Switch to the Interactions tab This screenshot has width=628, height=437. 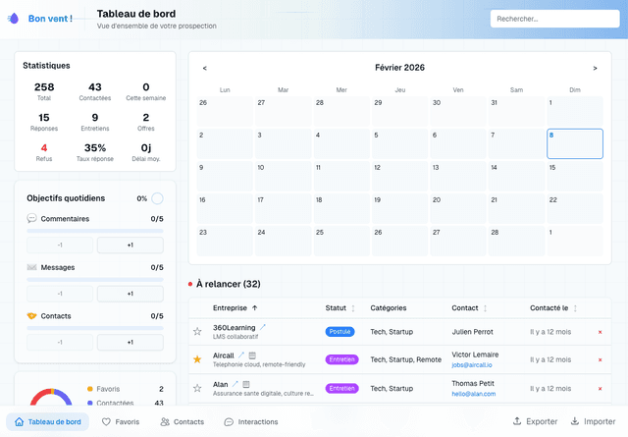pyautogui.click(x=250, y=421)
